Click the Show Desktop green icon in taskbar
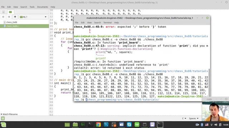This screenshot has width=229, height=128. click(x=67, y=125)
